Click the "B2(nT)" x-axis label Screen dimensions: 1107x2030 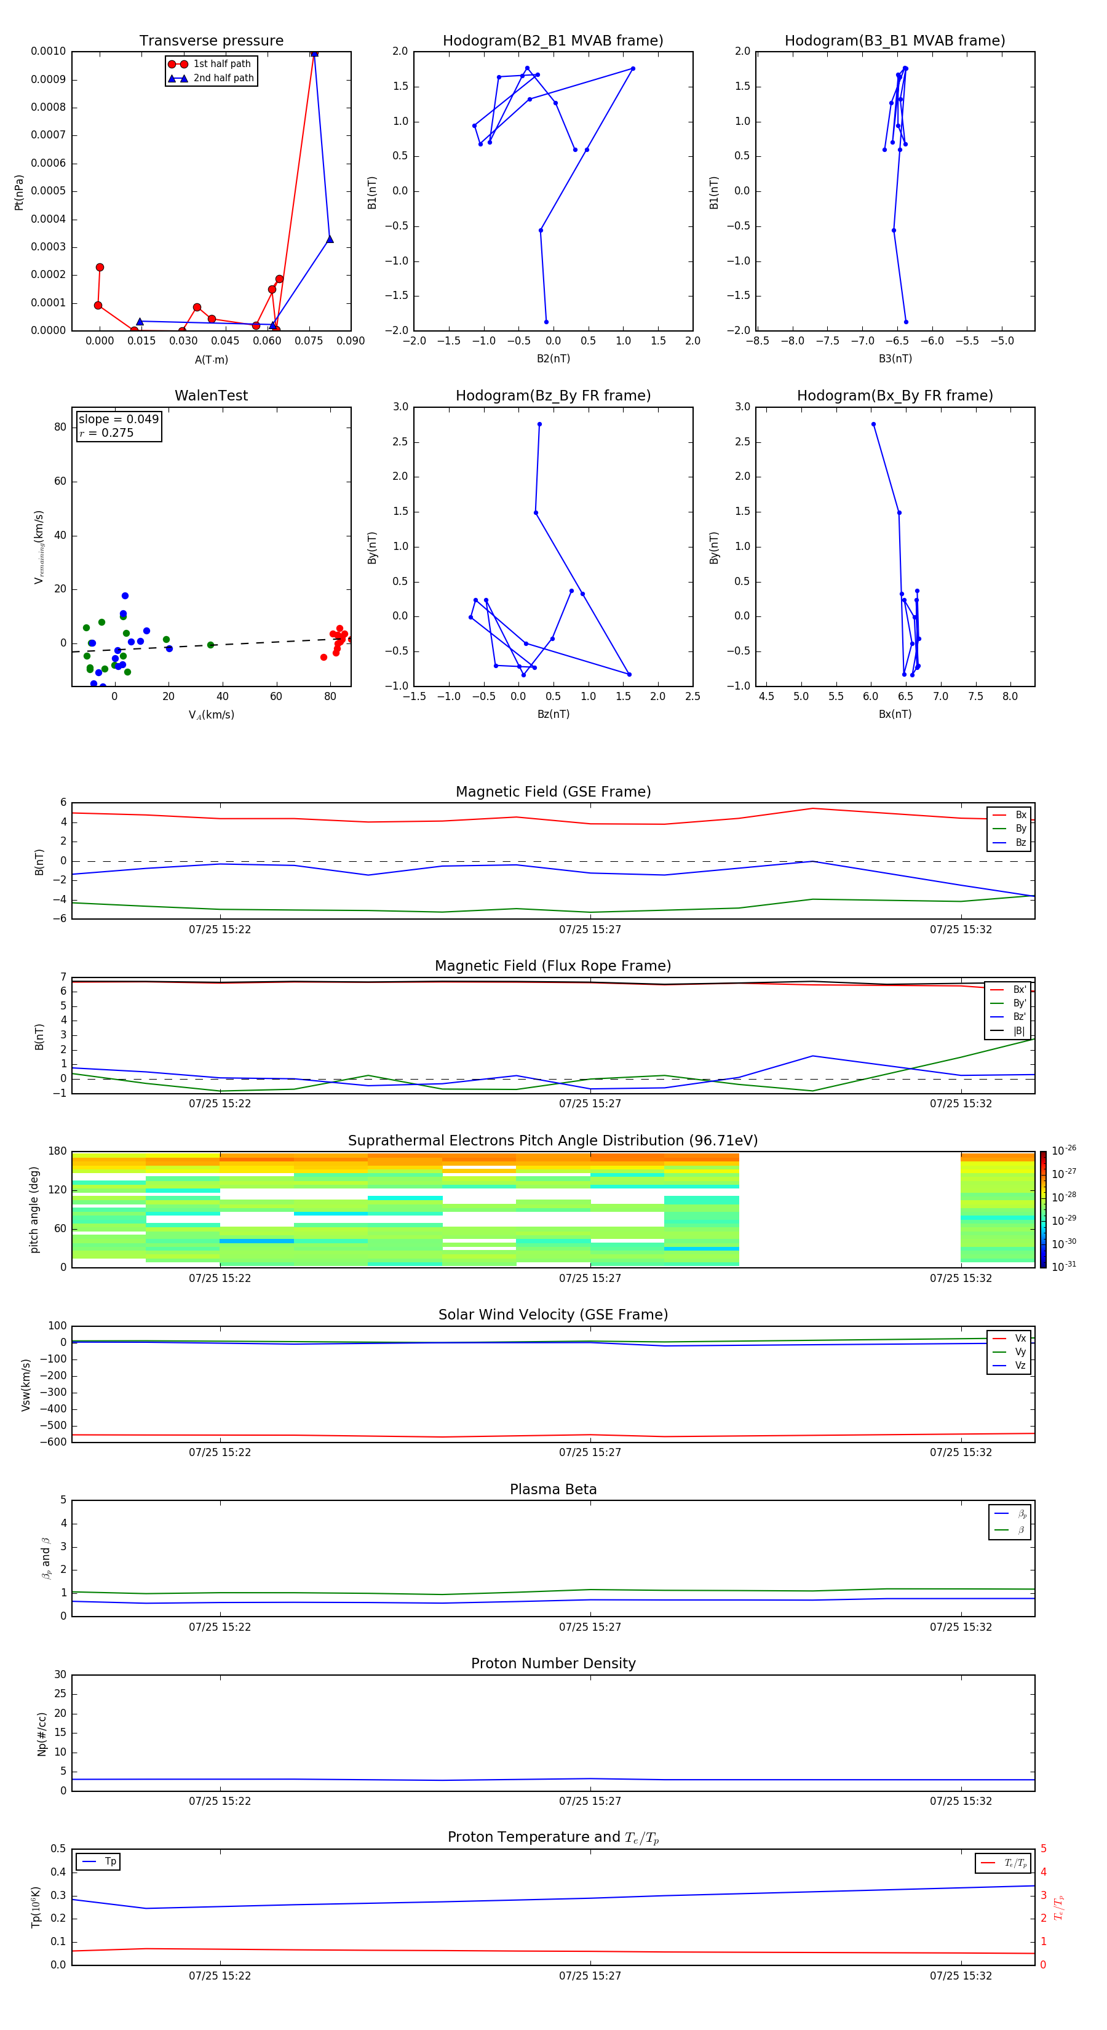pyautogui.click(x=553, y=359)
